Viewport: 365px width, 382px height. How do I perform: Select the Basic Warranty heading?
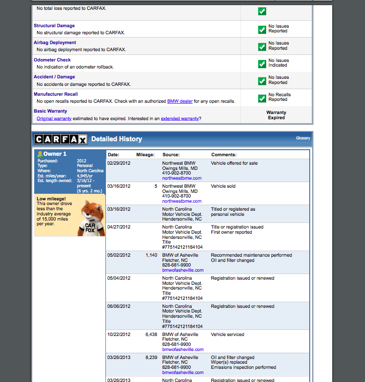point(50,111)
